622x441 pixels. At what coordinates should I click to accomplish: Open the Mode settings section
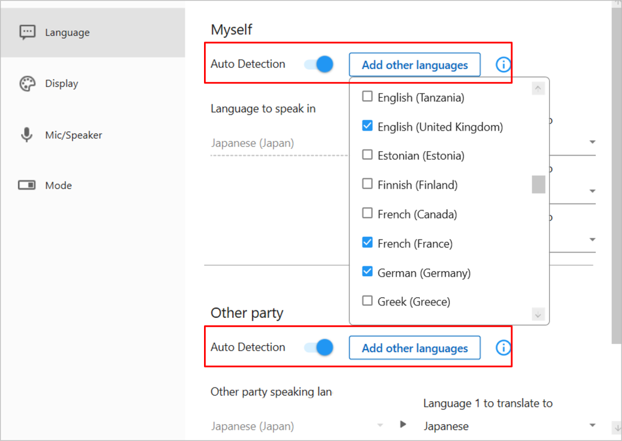pos(93,185)
